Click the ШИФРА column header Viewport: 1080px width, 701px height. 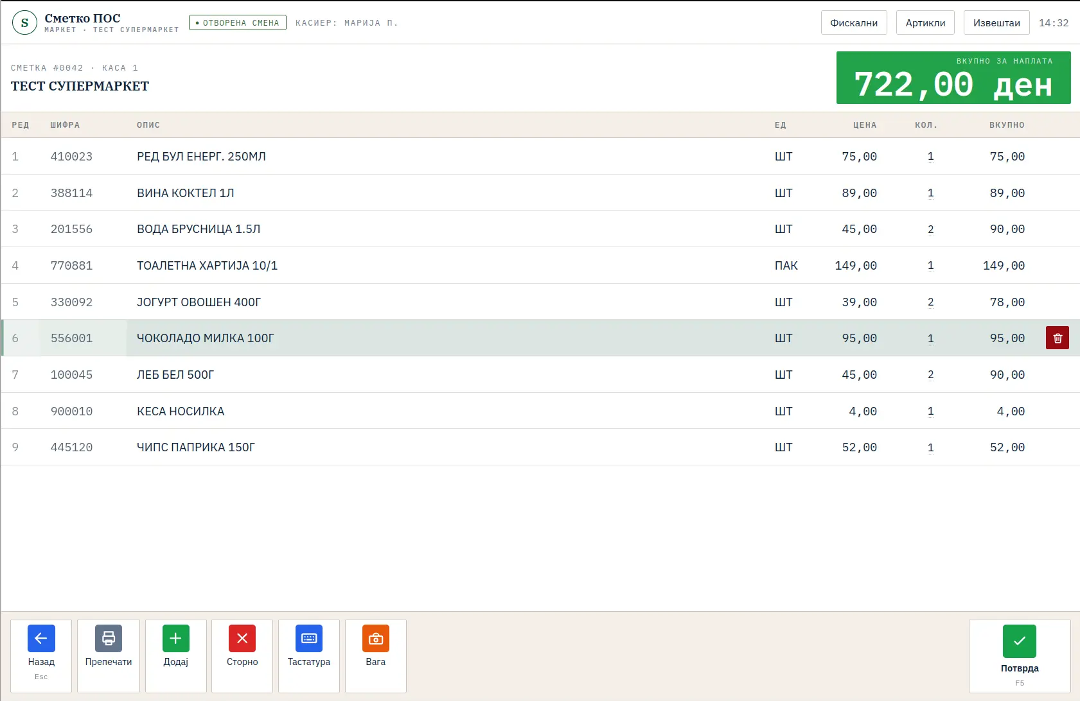(x=65, y=125)
